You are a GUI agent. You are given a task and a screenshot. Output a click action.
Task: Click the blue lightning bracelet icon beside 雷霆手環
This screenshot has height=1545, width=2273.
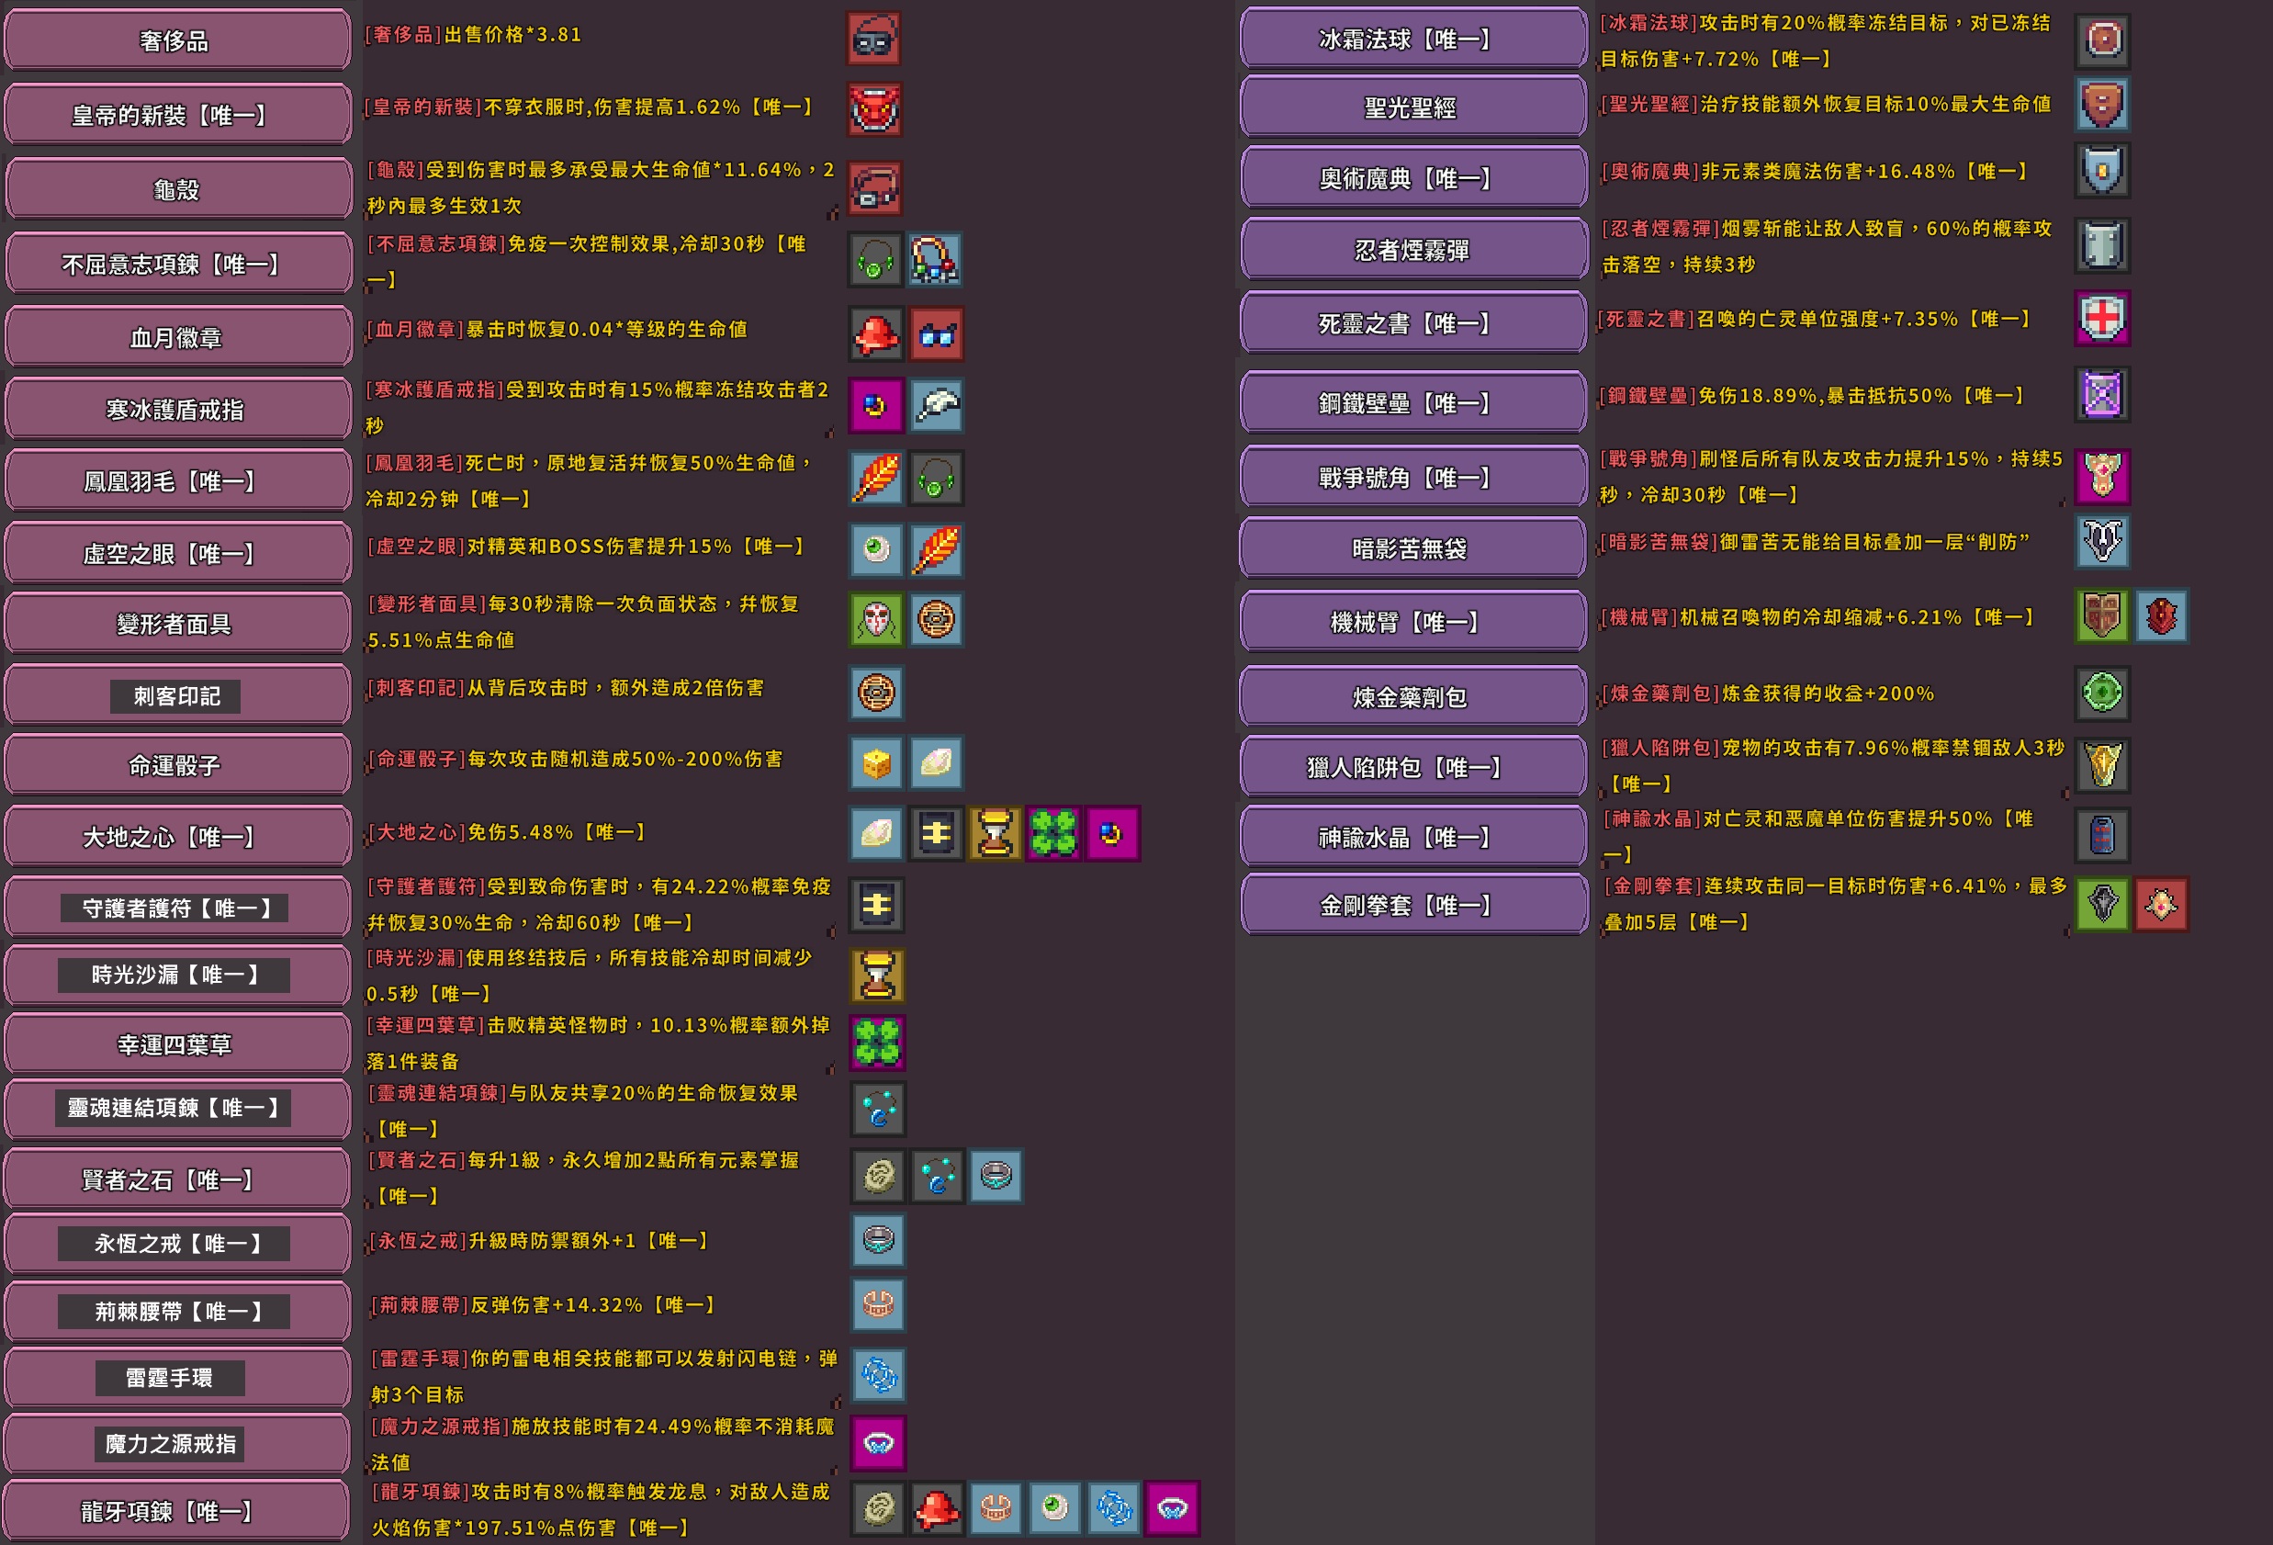(x=878, y=1374)
